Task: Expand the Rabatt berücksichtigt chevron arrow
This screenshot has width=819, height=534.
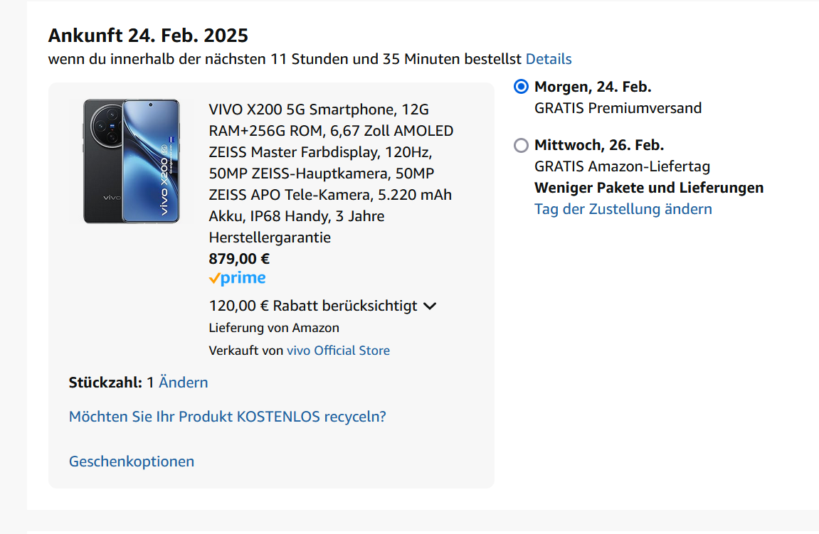Action: point(429,306)
